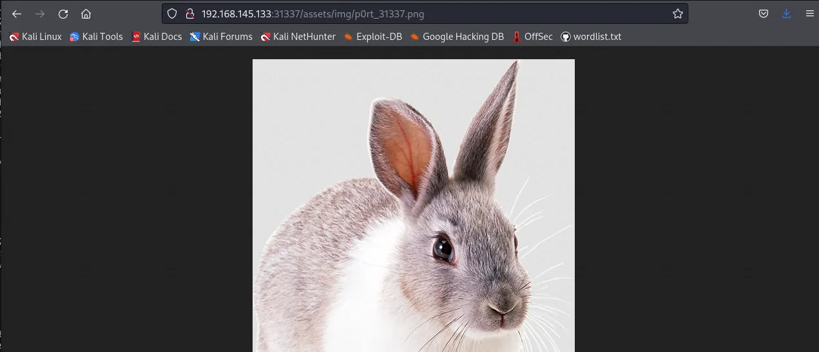This screenshot has width=819, height=352.
Task: Show the downloads panel
Action: pyautogui.click(x=787, y=14)
